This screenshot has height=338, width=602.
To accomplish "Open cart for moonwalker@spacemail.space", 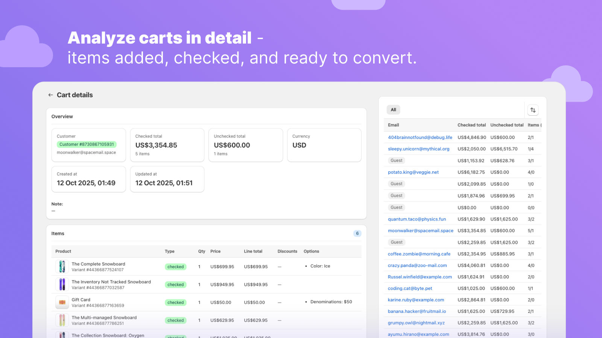I will click(x=420, y=231).
